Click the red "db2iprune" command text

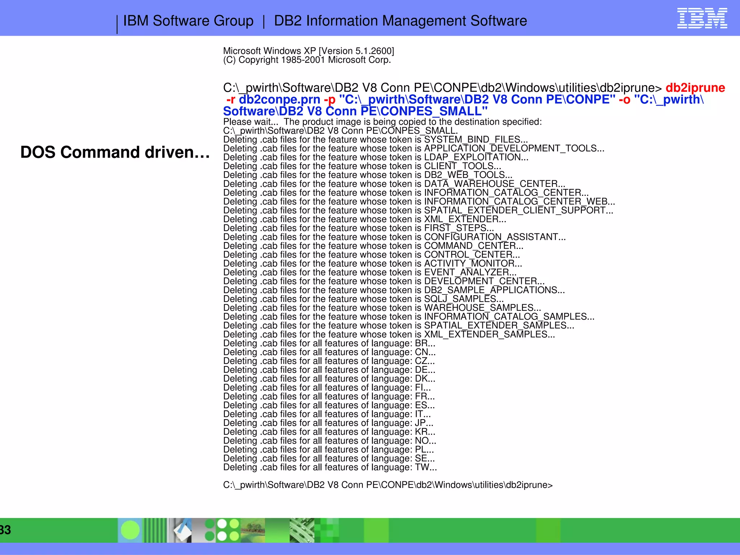695,88
